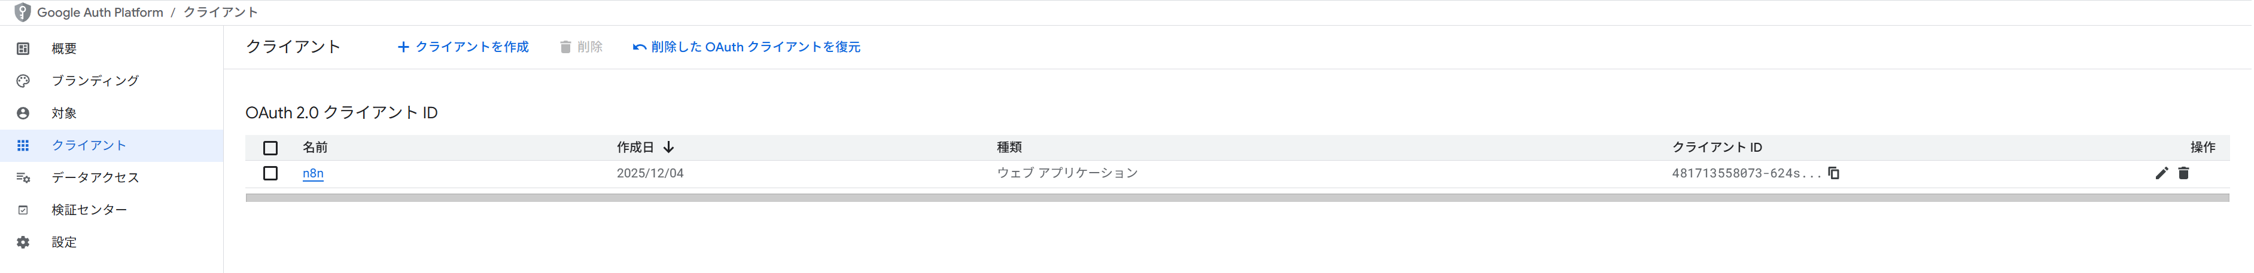The width and height of the screenshot is (2254, 273).
Task: Click the 名前 column header
Action: point(315,148)
